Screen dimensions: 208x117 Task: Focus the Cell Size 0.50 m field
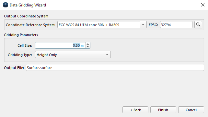pos(61,45)
